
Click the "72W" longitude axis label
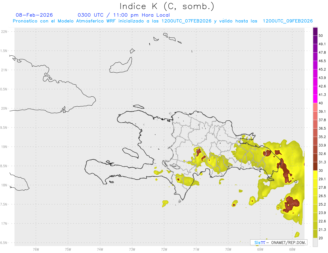[x=164, y=249]
